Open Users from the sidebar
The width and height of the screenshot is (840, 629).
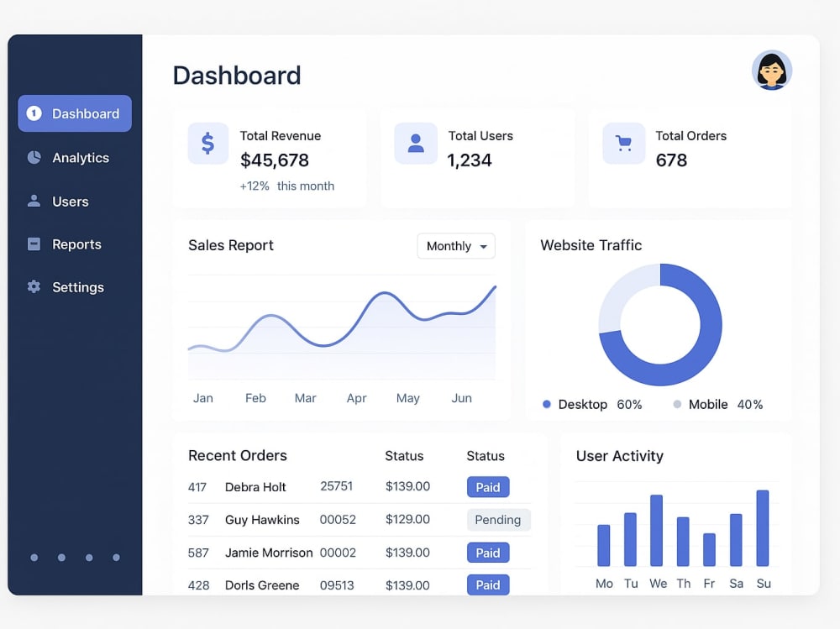[x=75, y=202]
